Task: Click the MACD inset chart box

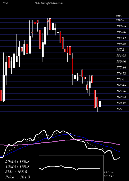Action: pos(71,168)
